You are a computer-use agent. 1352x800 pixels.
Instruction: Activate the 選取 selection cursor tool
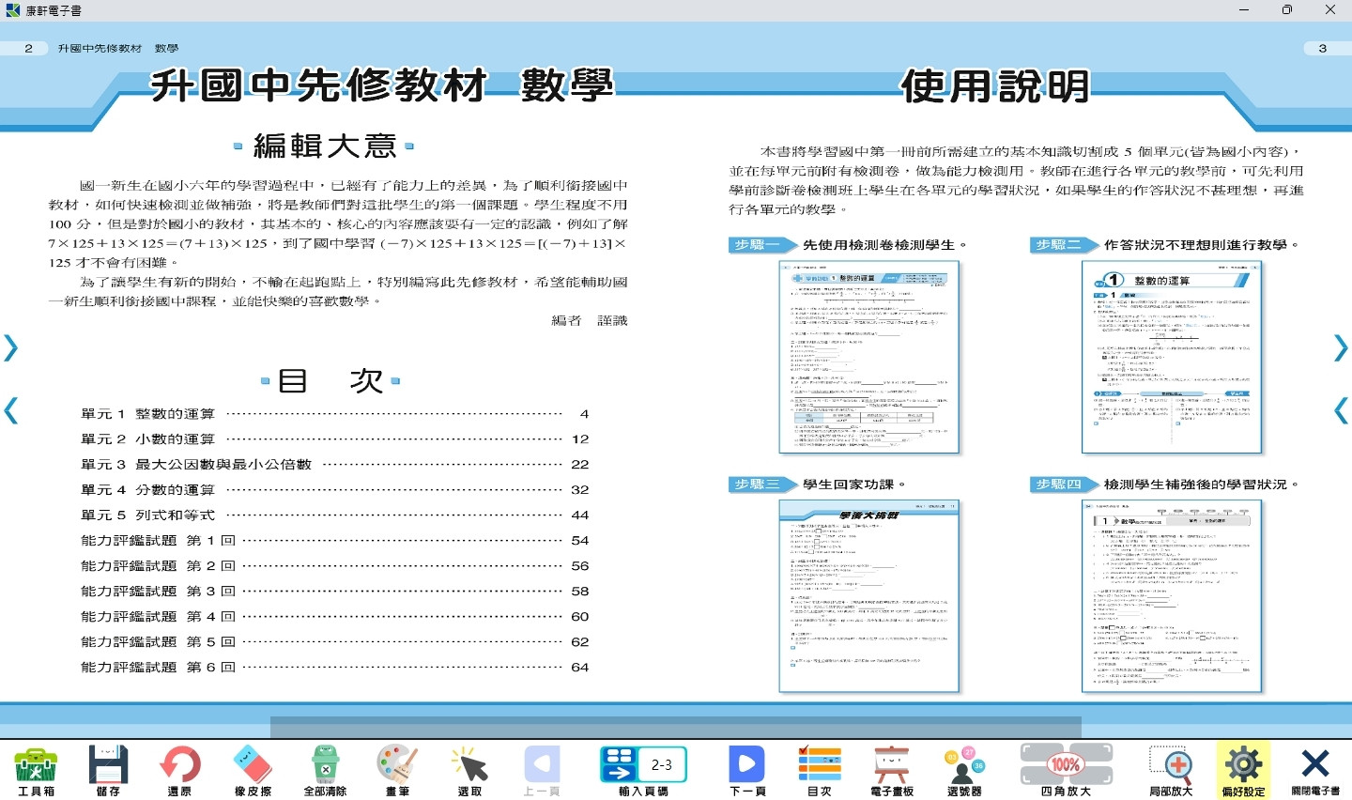click(469, 771)
